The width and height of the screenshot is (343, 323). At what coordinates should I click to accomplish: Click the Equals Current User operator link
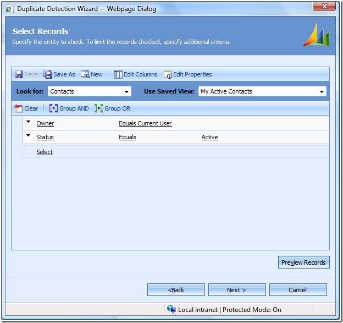[145, 123]
